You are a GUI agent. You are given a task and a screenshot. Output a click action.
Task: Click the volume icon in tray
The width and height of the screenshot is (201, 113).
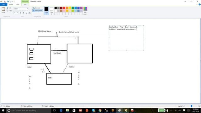(180, 110)
